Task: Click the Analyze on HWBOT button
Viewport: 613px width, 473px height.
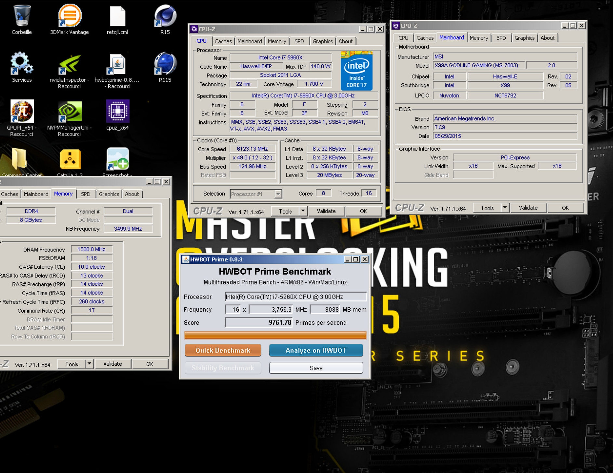Action: [x=316, y=350]
